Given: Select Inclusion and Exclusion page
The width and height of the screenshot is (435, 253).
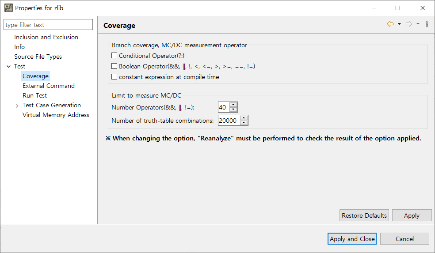Looking at the screenshot, I should click(46, 37).
